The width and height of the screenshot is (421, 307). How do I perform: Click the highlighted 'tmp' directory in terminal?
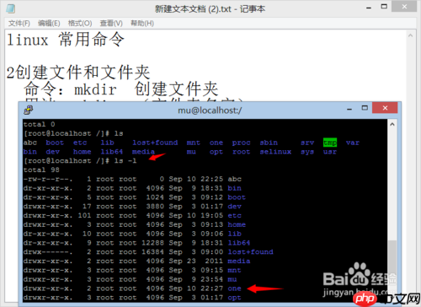click(x=330, y=143)
